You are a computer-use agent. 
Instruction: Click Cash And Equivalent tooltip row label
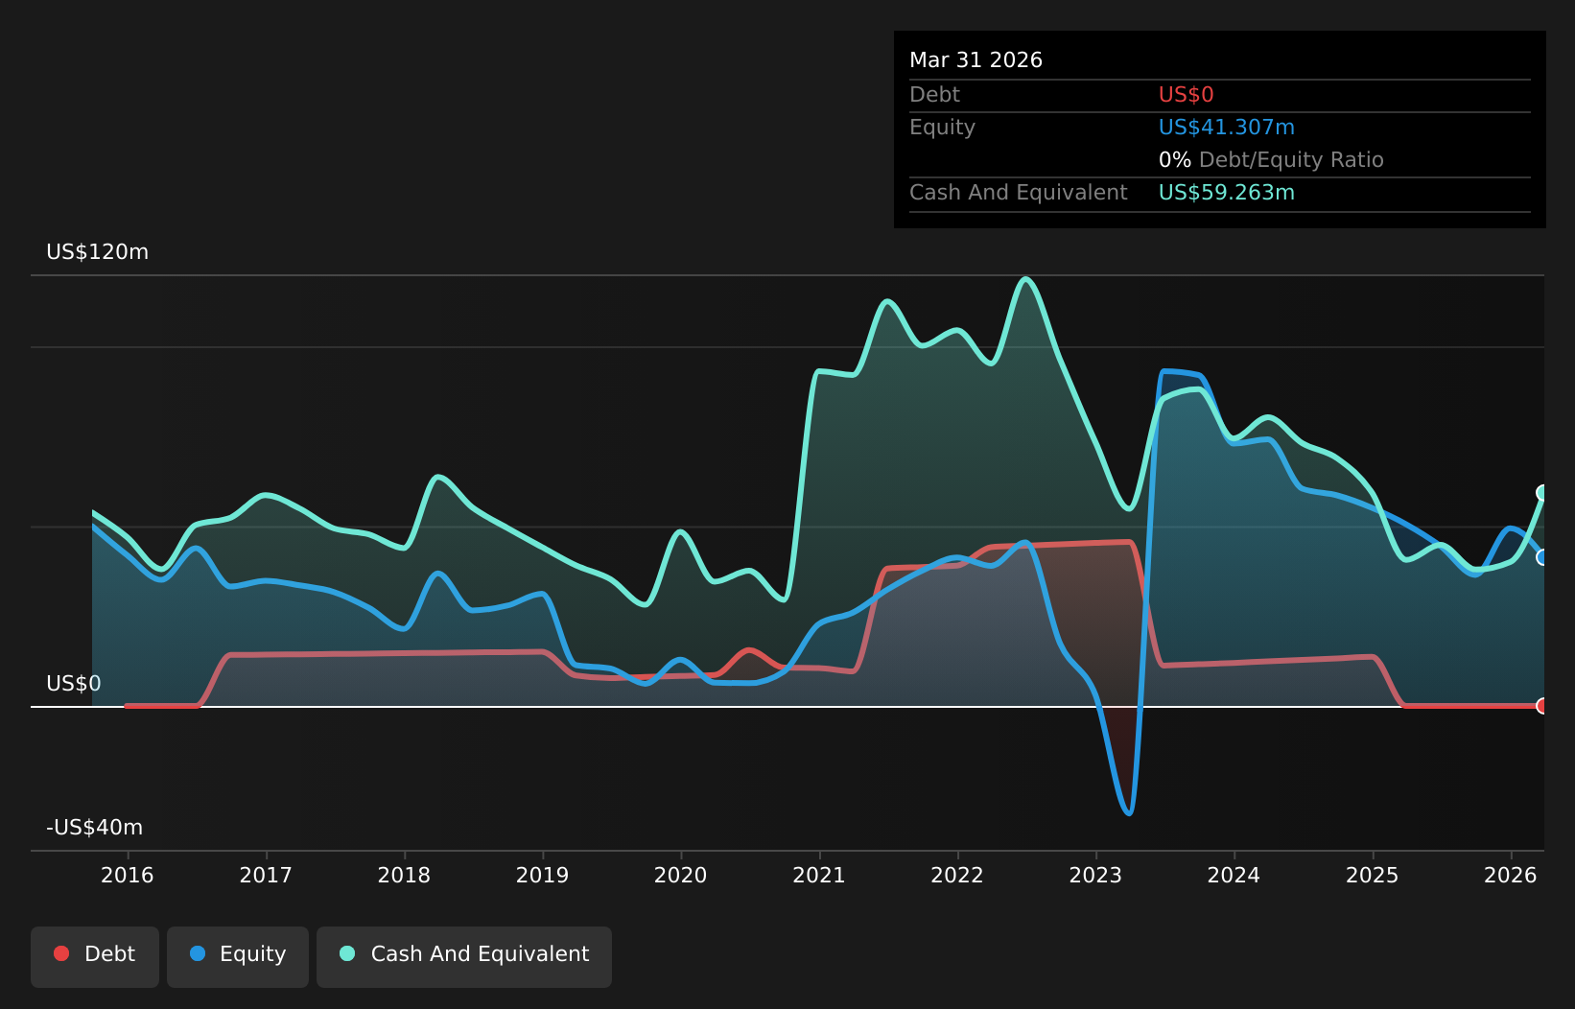pyautogui.click(x=1018, y=193)
